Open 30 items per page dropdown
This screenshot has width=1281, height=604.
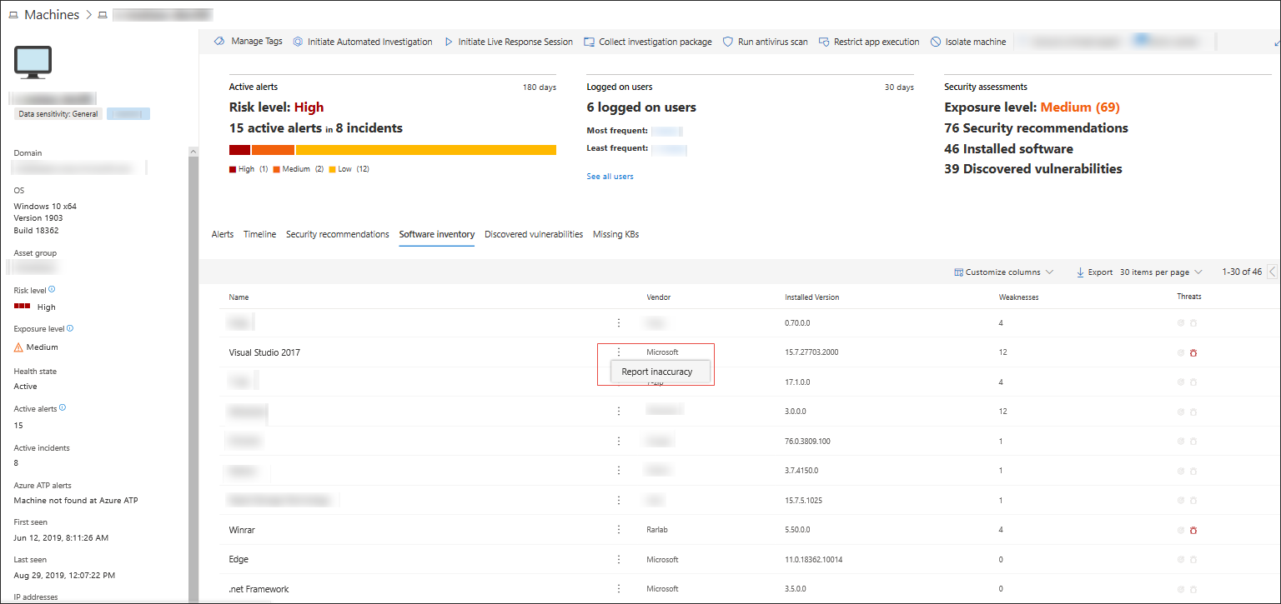(x=1161, y=272)
